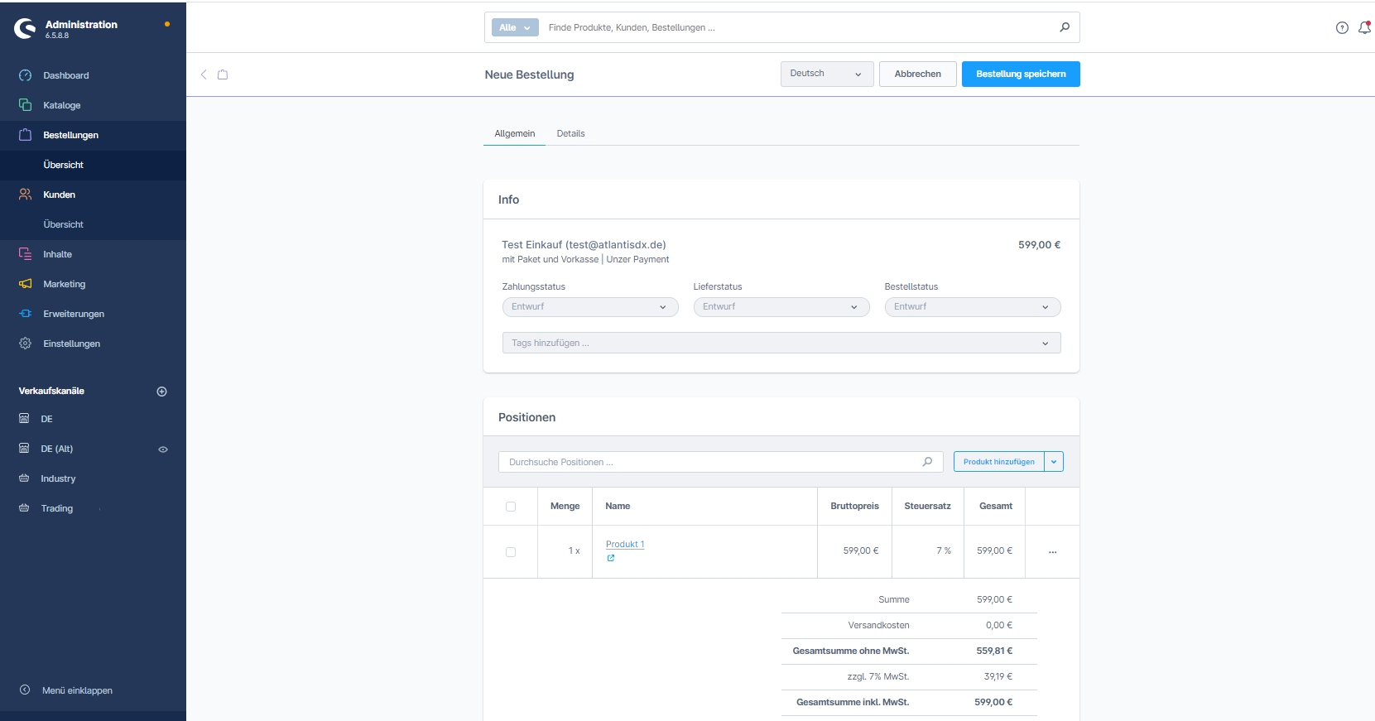1375x721 pixels.
Task: Click the Versandkosten amount 0,00 €
Action: pos(999,625)
